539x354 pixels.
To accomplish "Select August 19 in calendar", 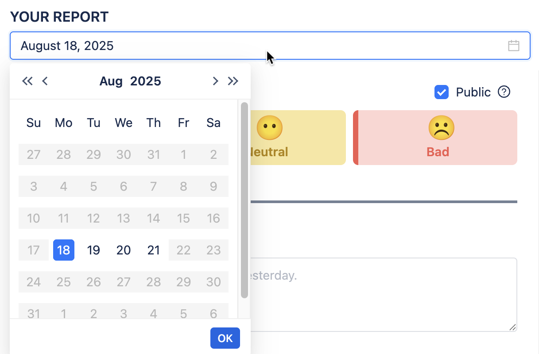I will 93,250.
